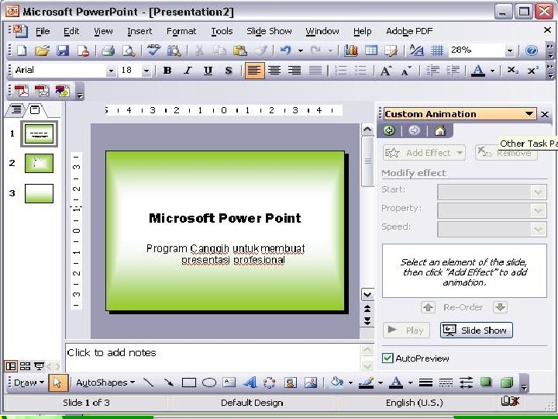Select the Arrow drawing tool

click(x=169, y=383)
